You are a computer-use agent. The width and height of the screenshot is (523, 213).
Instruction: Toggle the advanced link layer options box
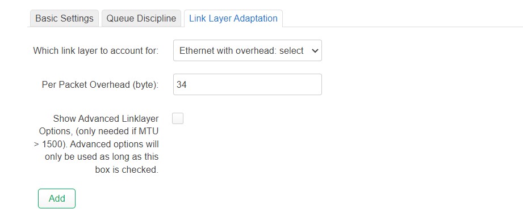pyautogui.click(x=178, y=118)
